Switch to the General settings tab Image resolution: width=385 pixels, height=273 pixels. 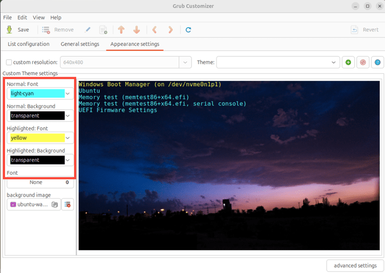pos(80,44)
